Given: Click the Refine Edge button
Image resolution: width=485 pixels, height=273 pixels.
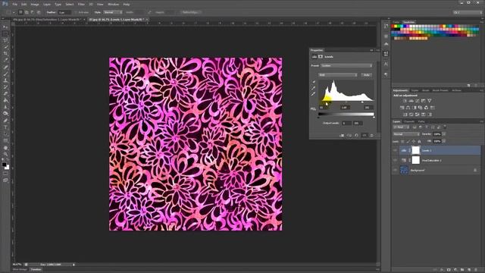Looking at the screenshot, I should coord(190,12).
